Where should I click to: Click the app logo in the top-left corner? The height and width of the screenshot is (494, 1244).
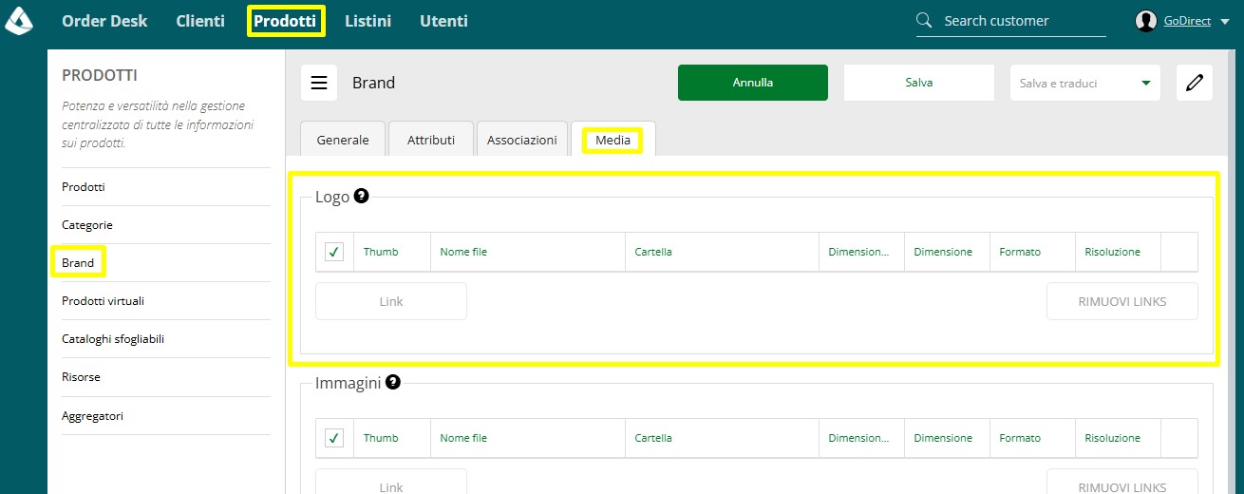tap(19, 20)
